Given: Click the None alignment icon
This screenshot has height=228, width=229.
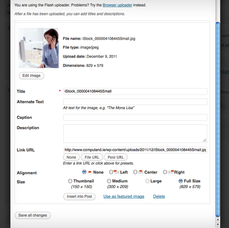Looking at the screenshot, I should click(90, 172).
